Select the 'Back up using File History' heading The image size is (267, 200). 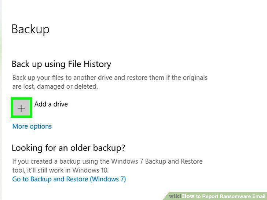point(62,64)
